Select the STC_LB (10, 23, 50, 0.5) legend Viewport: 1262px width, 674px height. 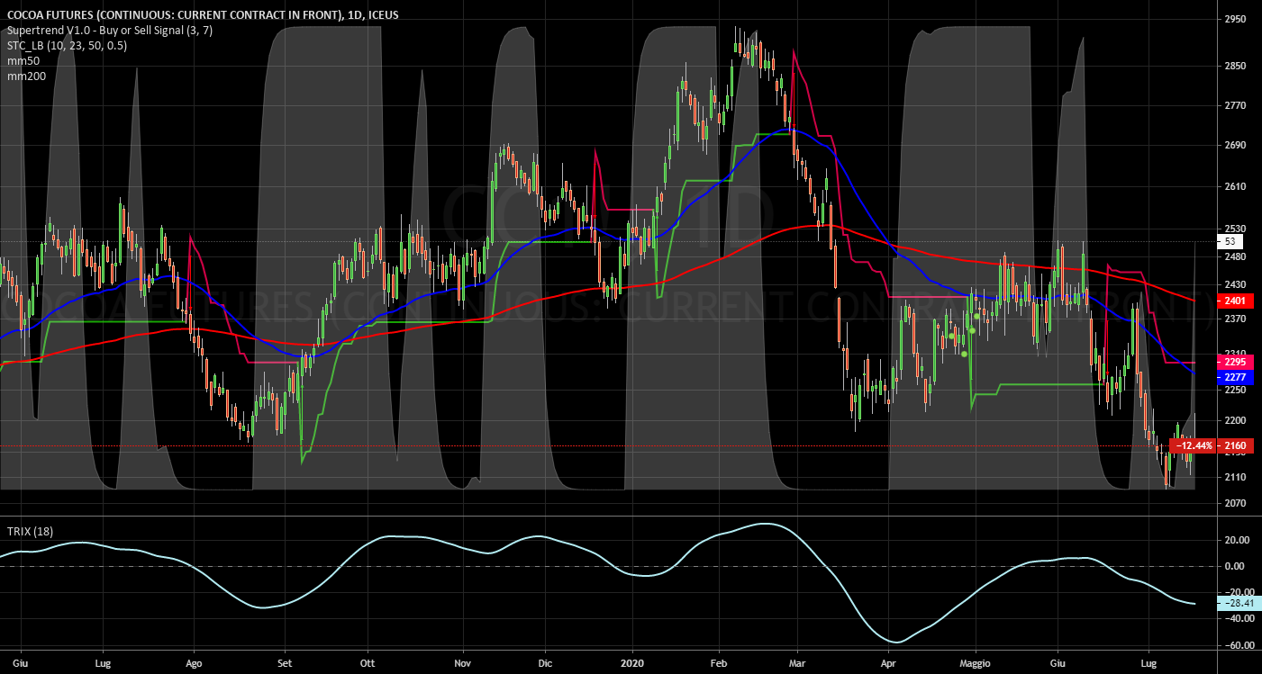click(67, 46)
